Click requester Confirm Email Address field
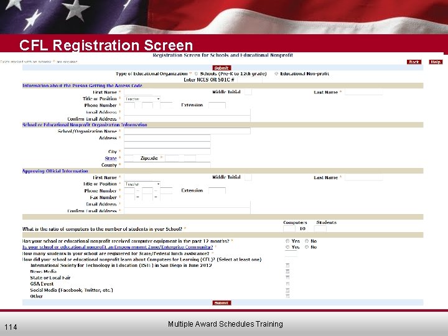 187,119
